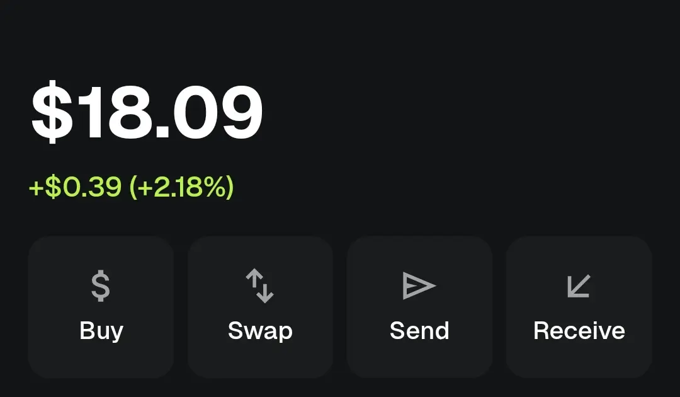This screenshot has height=397, width=680.
Task: Click the diagonal arrow Receive icon
Action: coord(578,286)
